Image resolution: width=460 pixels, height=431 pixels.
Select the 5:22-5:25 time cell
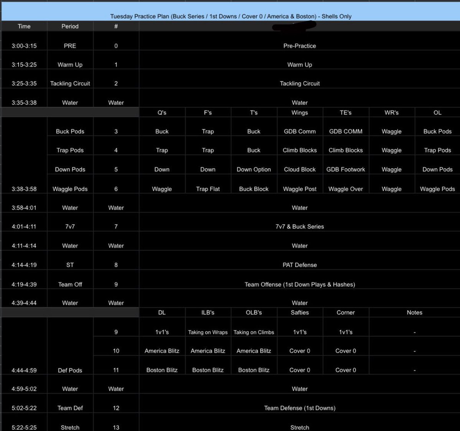[24, 422]
